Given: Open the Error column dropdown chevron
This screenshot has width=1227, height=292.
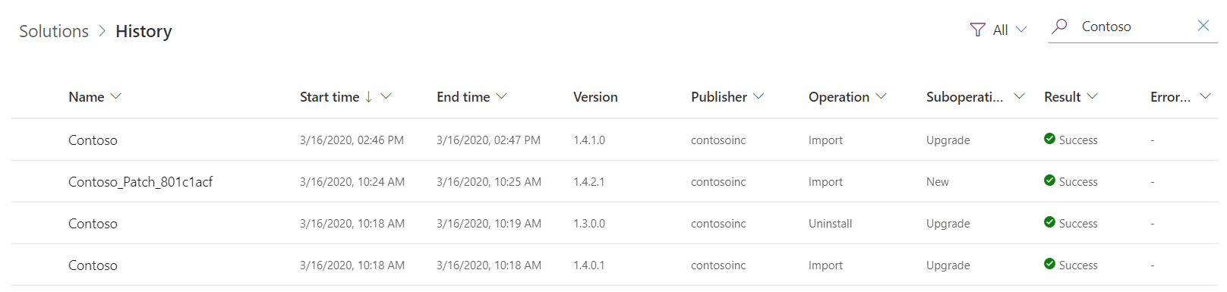Looking at the screenshot, I should coord(1205,96).
